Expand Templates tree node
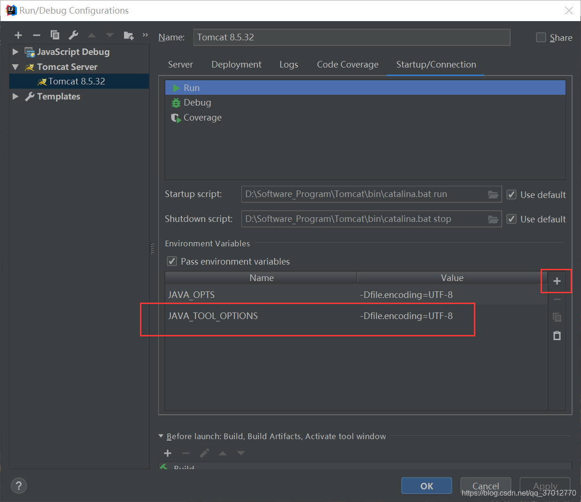This screenshot has width=581, height=502. [15, 96]
